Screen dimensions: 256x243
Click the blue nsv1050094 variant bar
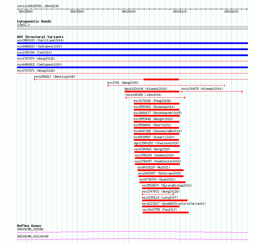coord(132,55)
